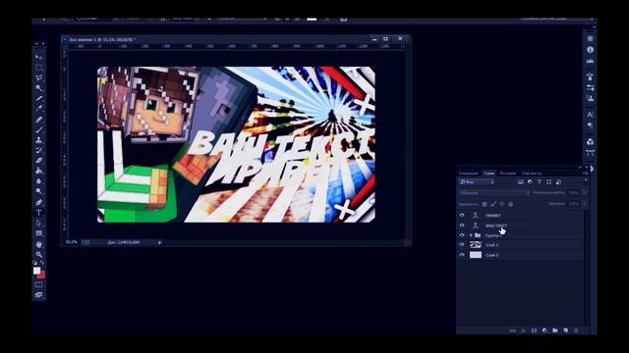Image resolution: width=629 pixels, height=353 pixels.
Task: Select the Eraser tool
Action: pos(39,161)
